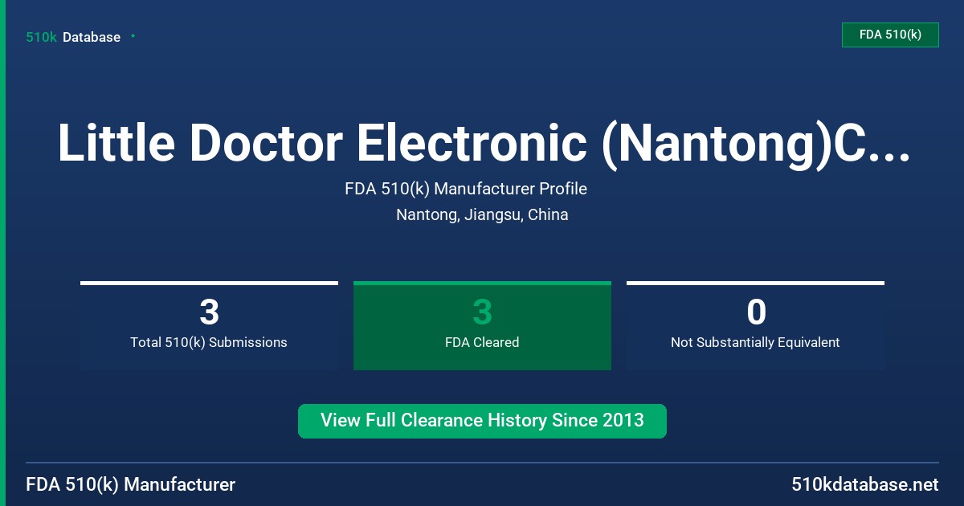Select the Not Substantially Equivalent card
The height and width of the screenshot is (506, 964).
point(755,326)
